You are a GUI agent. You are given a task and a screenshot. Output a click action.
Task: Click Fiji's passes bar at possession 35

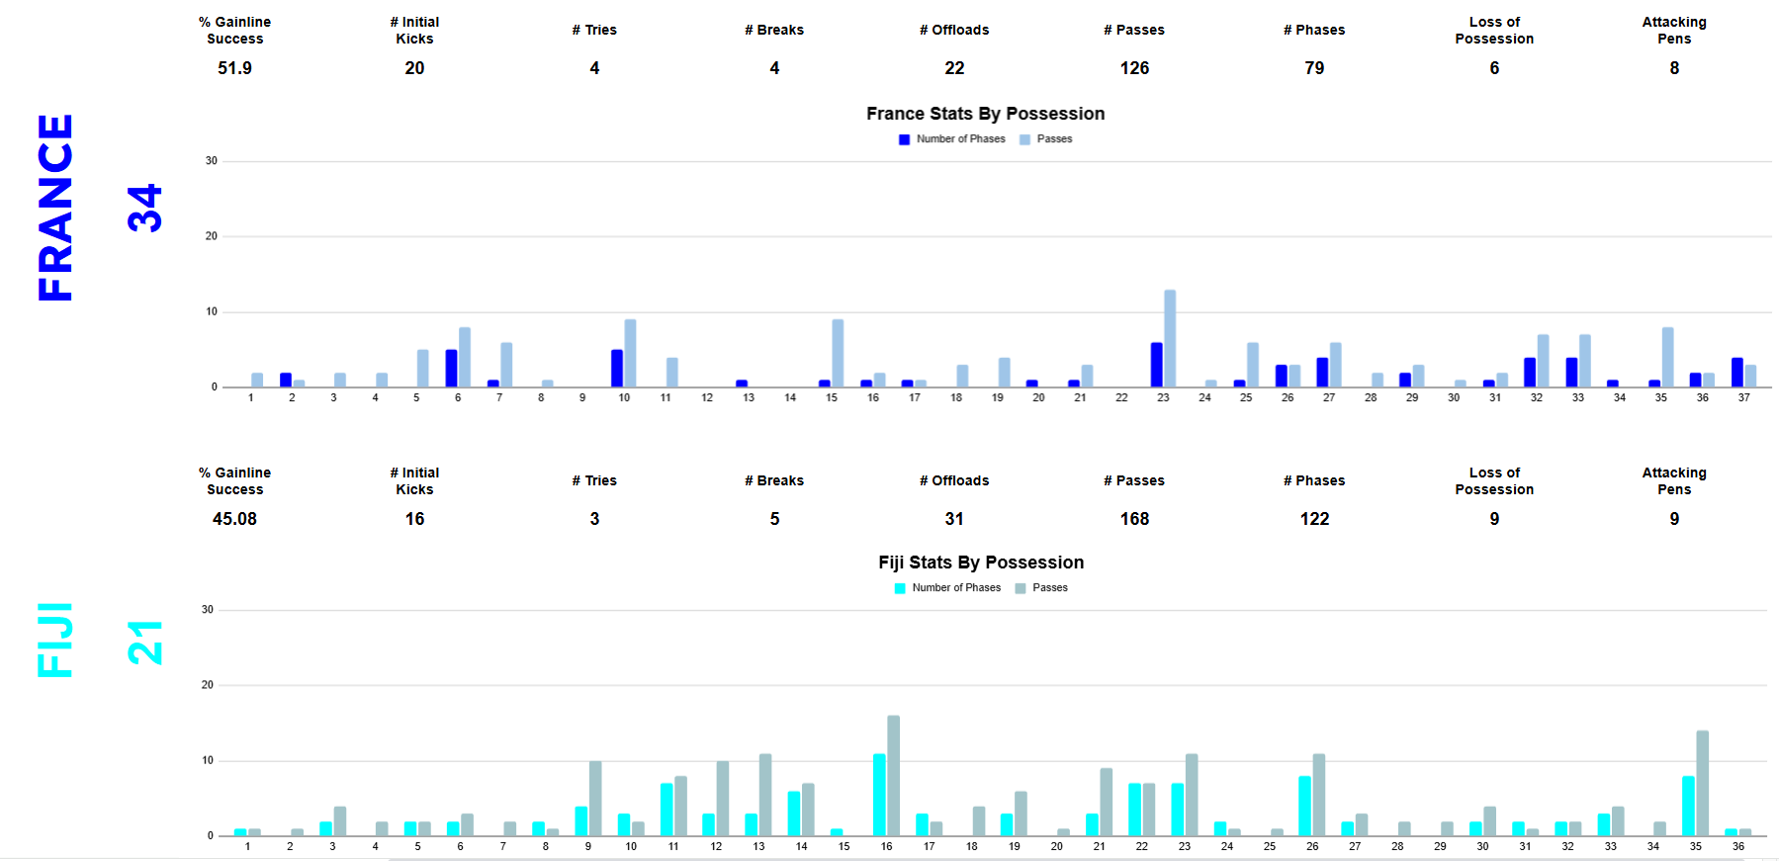click(1702, 783)
